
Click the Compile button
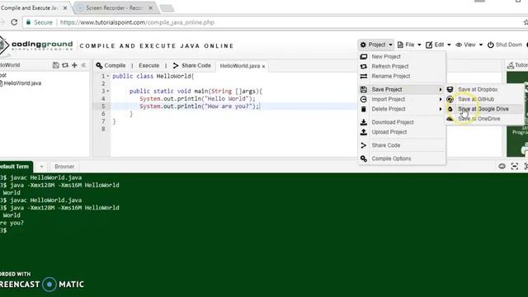point(111,65)
